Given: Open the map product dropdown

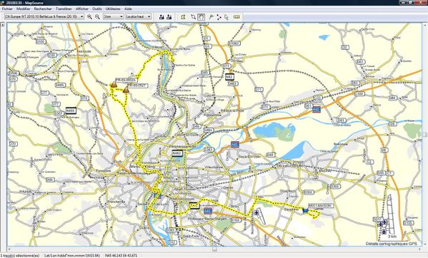Looking at the screenshot, I should pos(44,16).
